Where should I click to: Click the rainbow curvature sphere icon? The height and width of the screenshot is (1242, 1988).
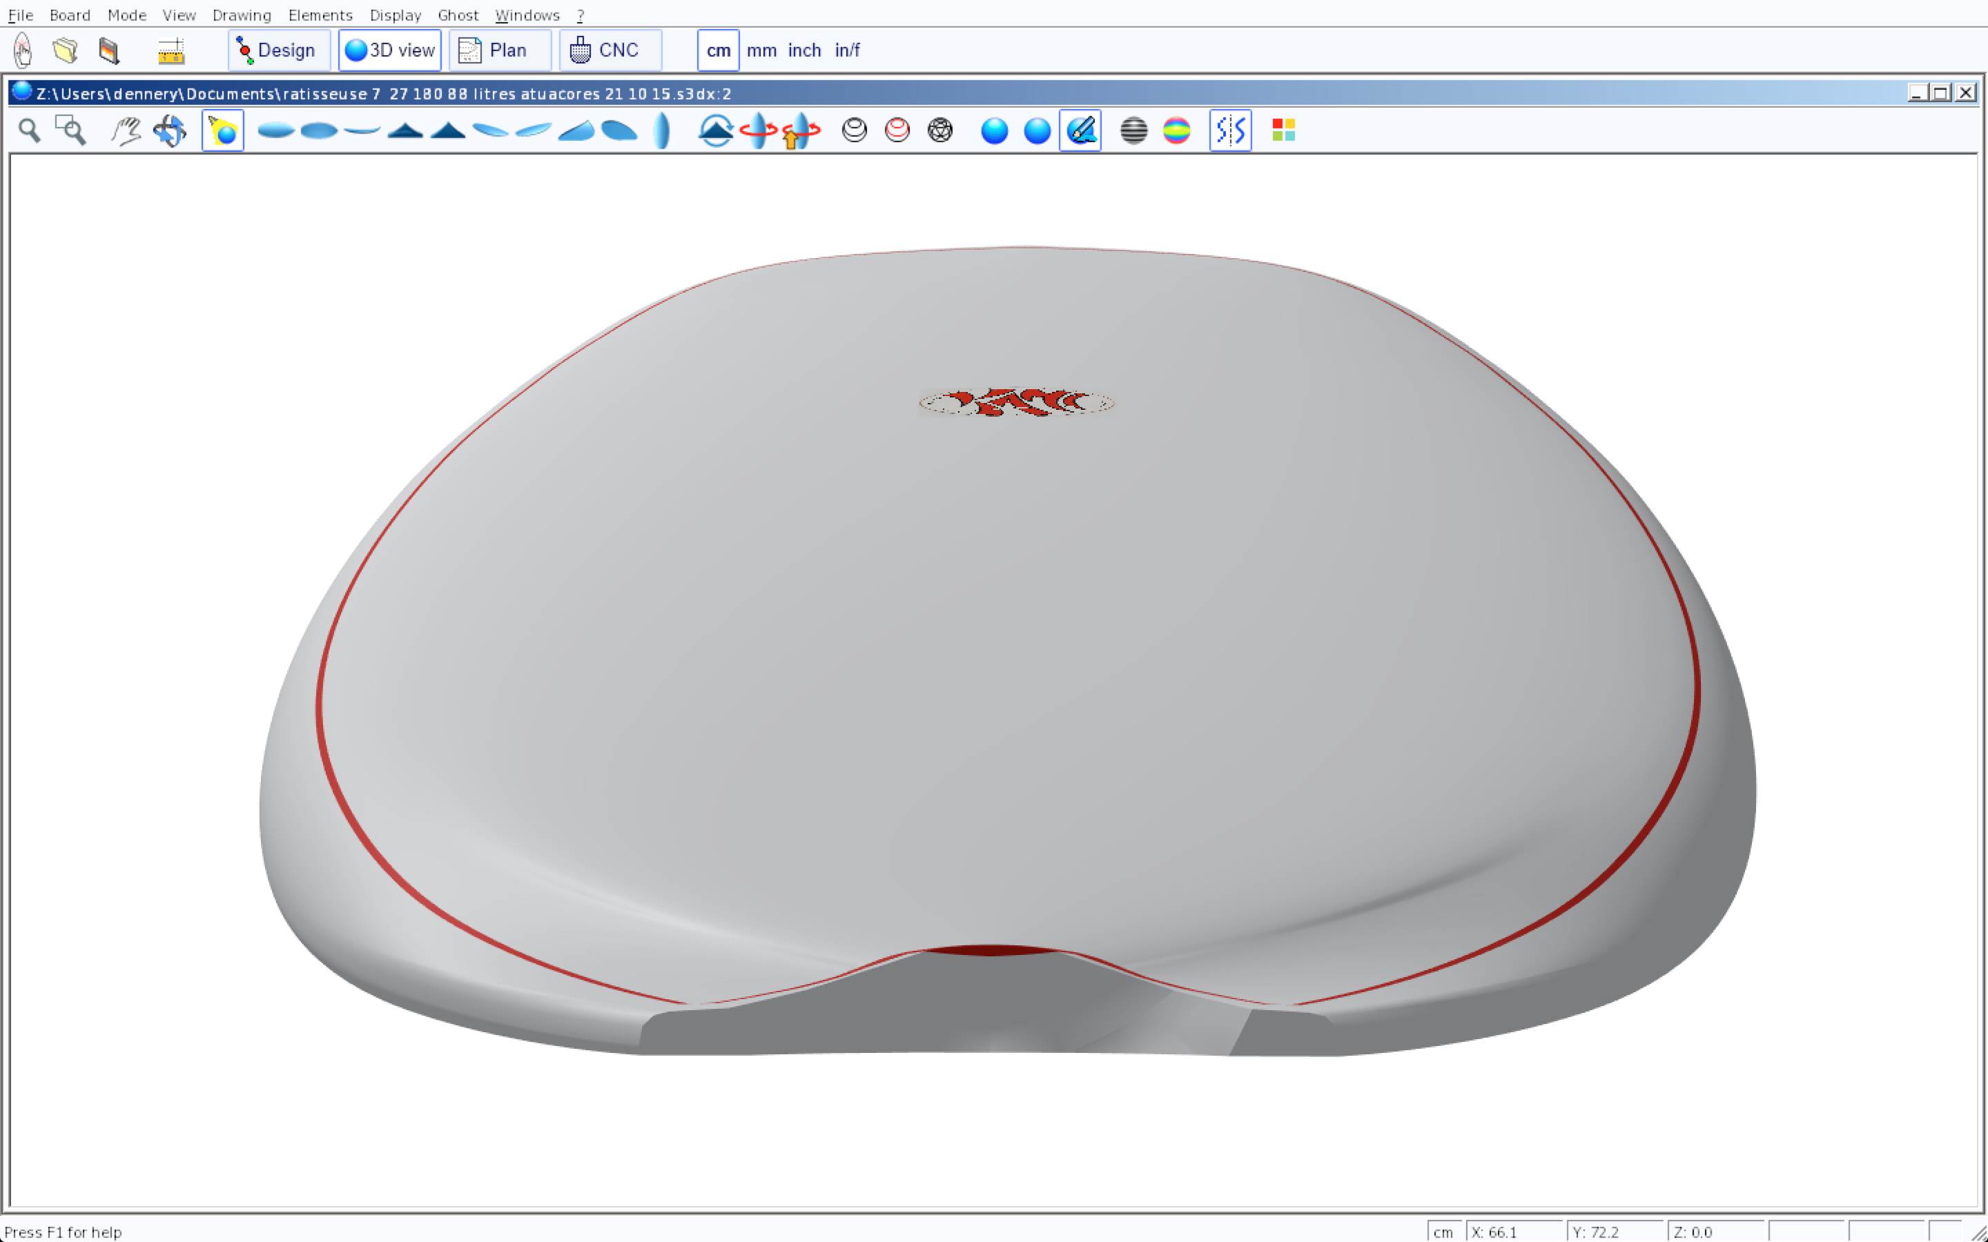[x=1176, y=130]
